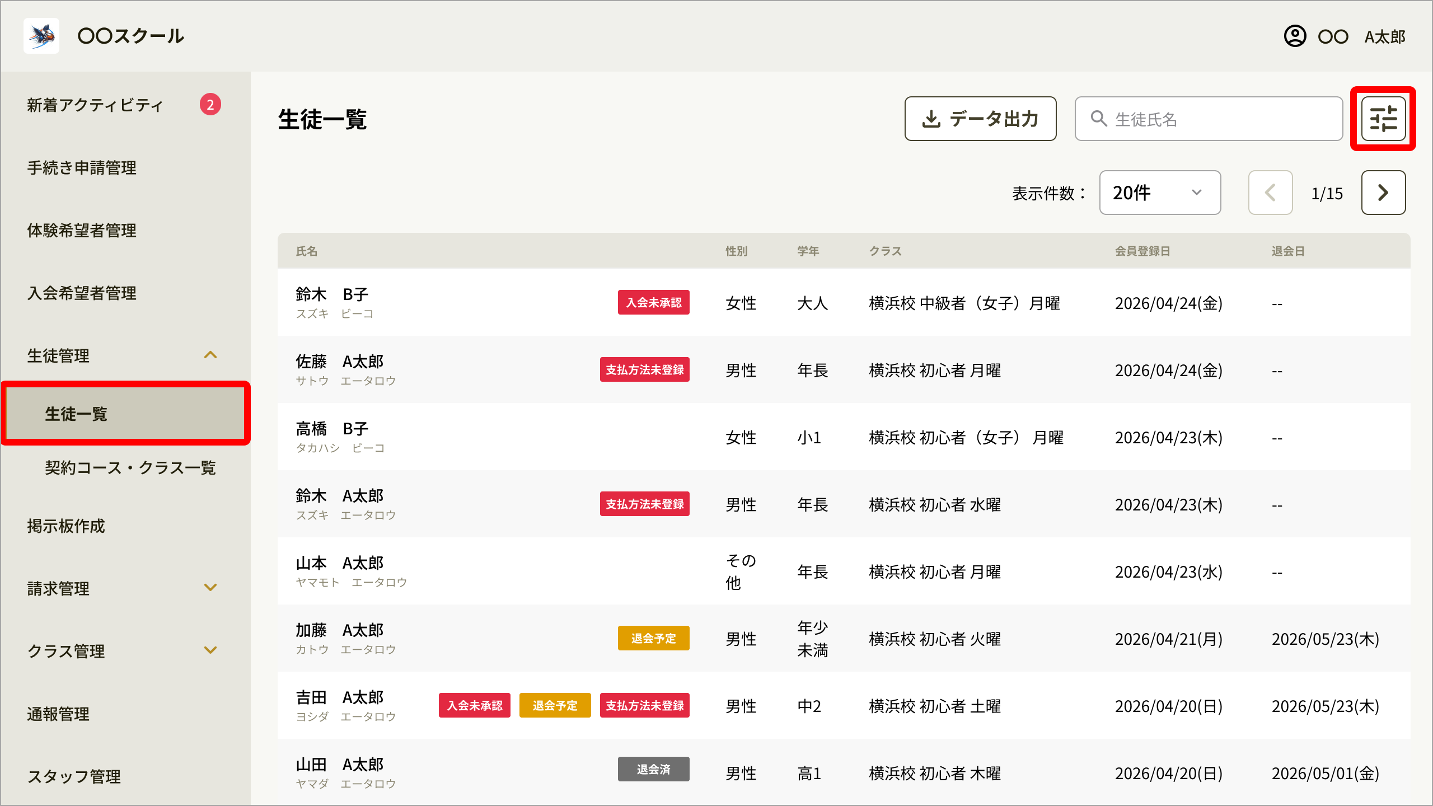This screenshot has height=806, width=1433.
Task: Select 契約コース・クラス一覧 submenu item
Action: click(130, 467)
